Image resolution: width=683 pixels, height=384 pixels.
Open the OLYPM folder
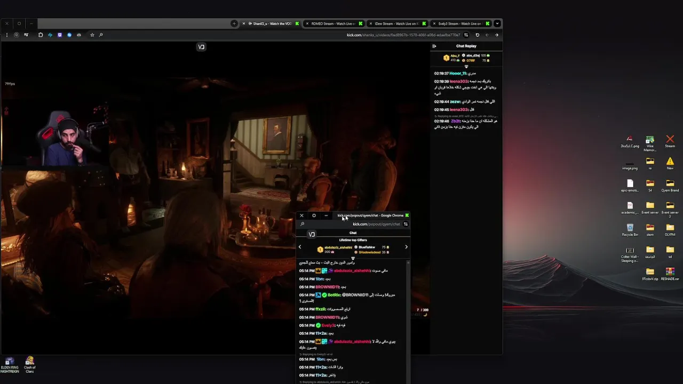[x=670, y=230]
